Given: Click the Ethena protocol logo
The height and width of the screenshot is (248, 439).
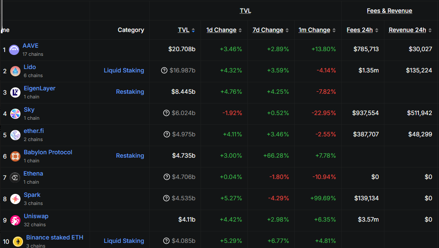Looking at the screenshot, I should (15, 178).
